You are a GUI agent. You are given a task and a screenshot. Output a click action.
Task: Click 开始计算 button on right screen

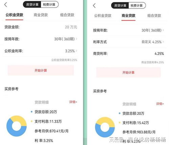[x=128, y=72]
